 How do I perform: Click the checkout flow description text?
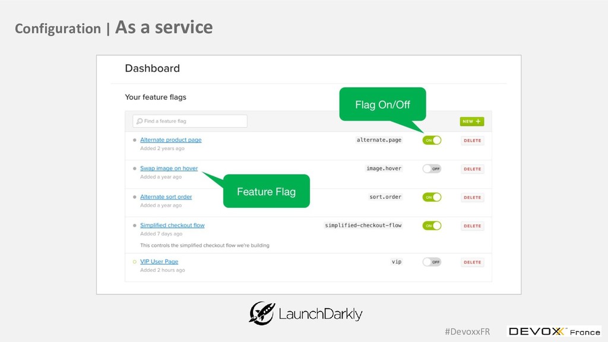205,245
